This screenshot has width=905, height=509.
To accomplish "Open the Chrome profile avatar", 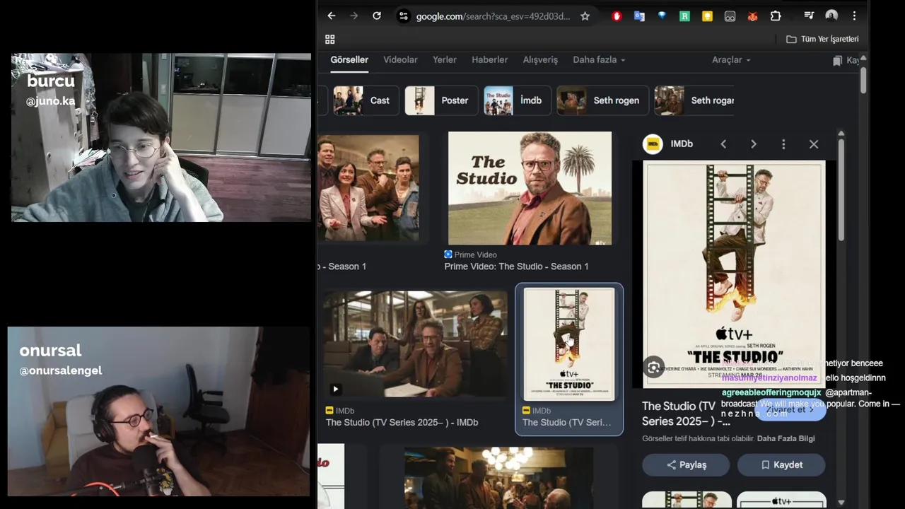I will point(831,16).
